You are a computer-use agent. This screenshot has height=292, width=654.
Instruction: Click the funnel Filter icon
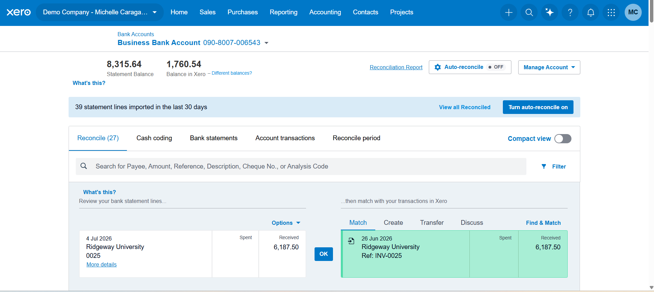point(544,166)
